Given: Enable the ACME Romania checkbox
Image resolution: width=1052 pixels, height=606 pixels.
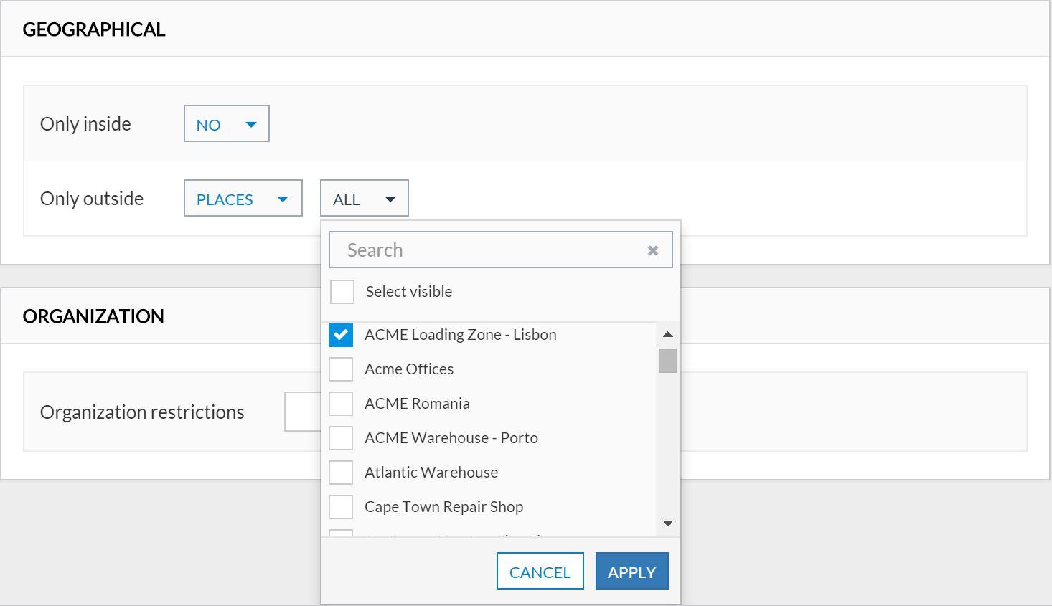Looking at the screenshot, I should pos(341,404).
